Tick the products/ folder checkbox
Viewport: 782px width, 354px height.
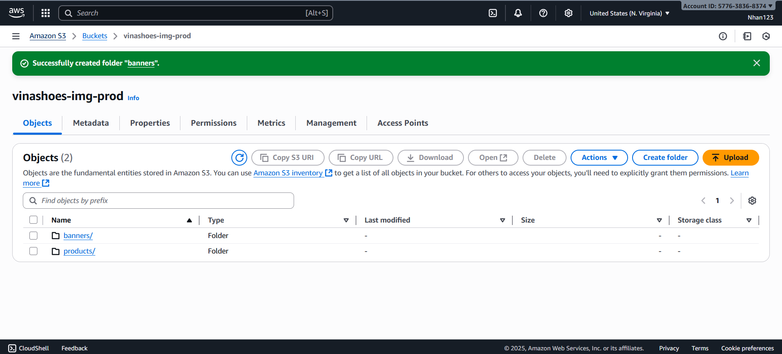[x=33, y=251]
